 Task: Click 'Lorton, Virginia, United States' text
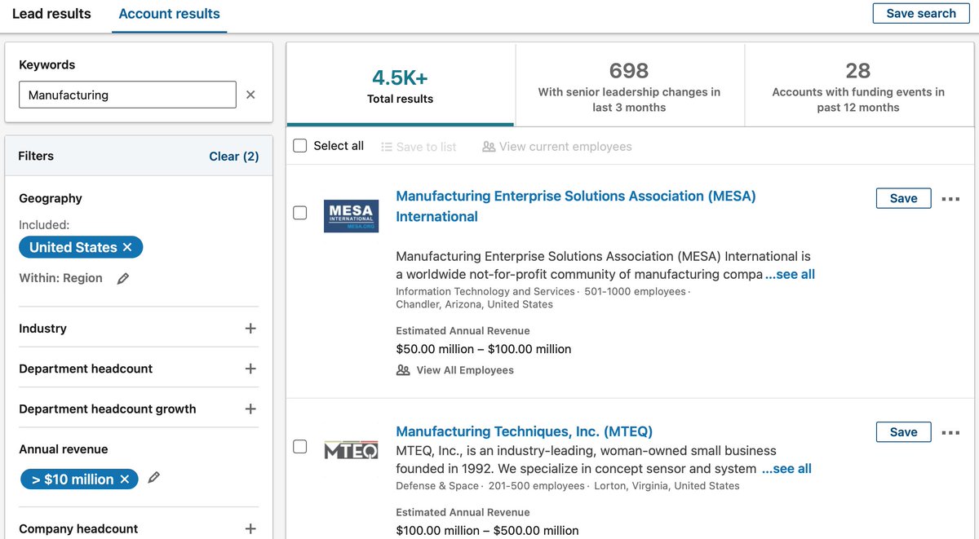[x=667, y=486]
